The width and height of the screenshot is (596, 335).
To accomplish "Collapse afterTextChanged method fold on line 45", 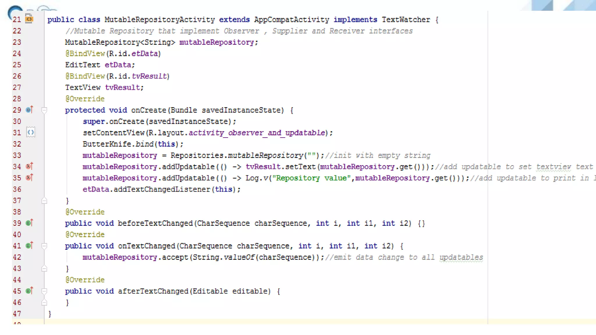I will tap(44, 291).
